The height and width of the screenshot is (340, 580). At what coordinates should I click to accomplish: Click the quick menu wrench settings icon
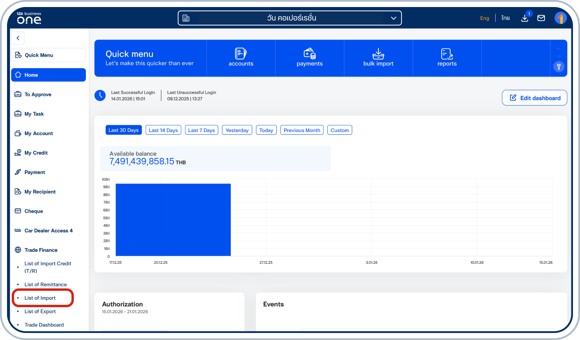pyautogui.click(x=559, y=67)
